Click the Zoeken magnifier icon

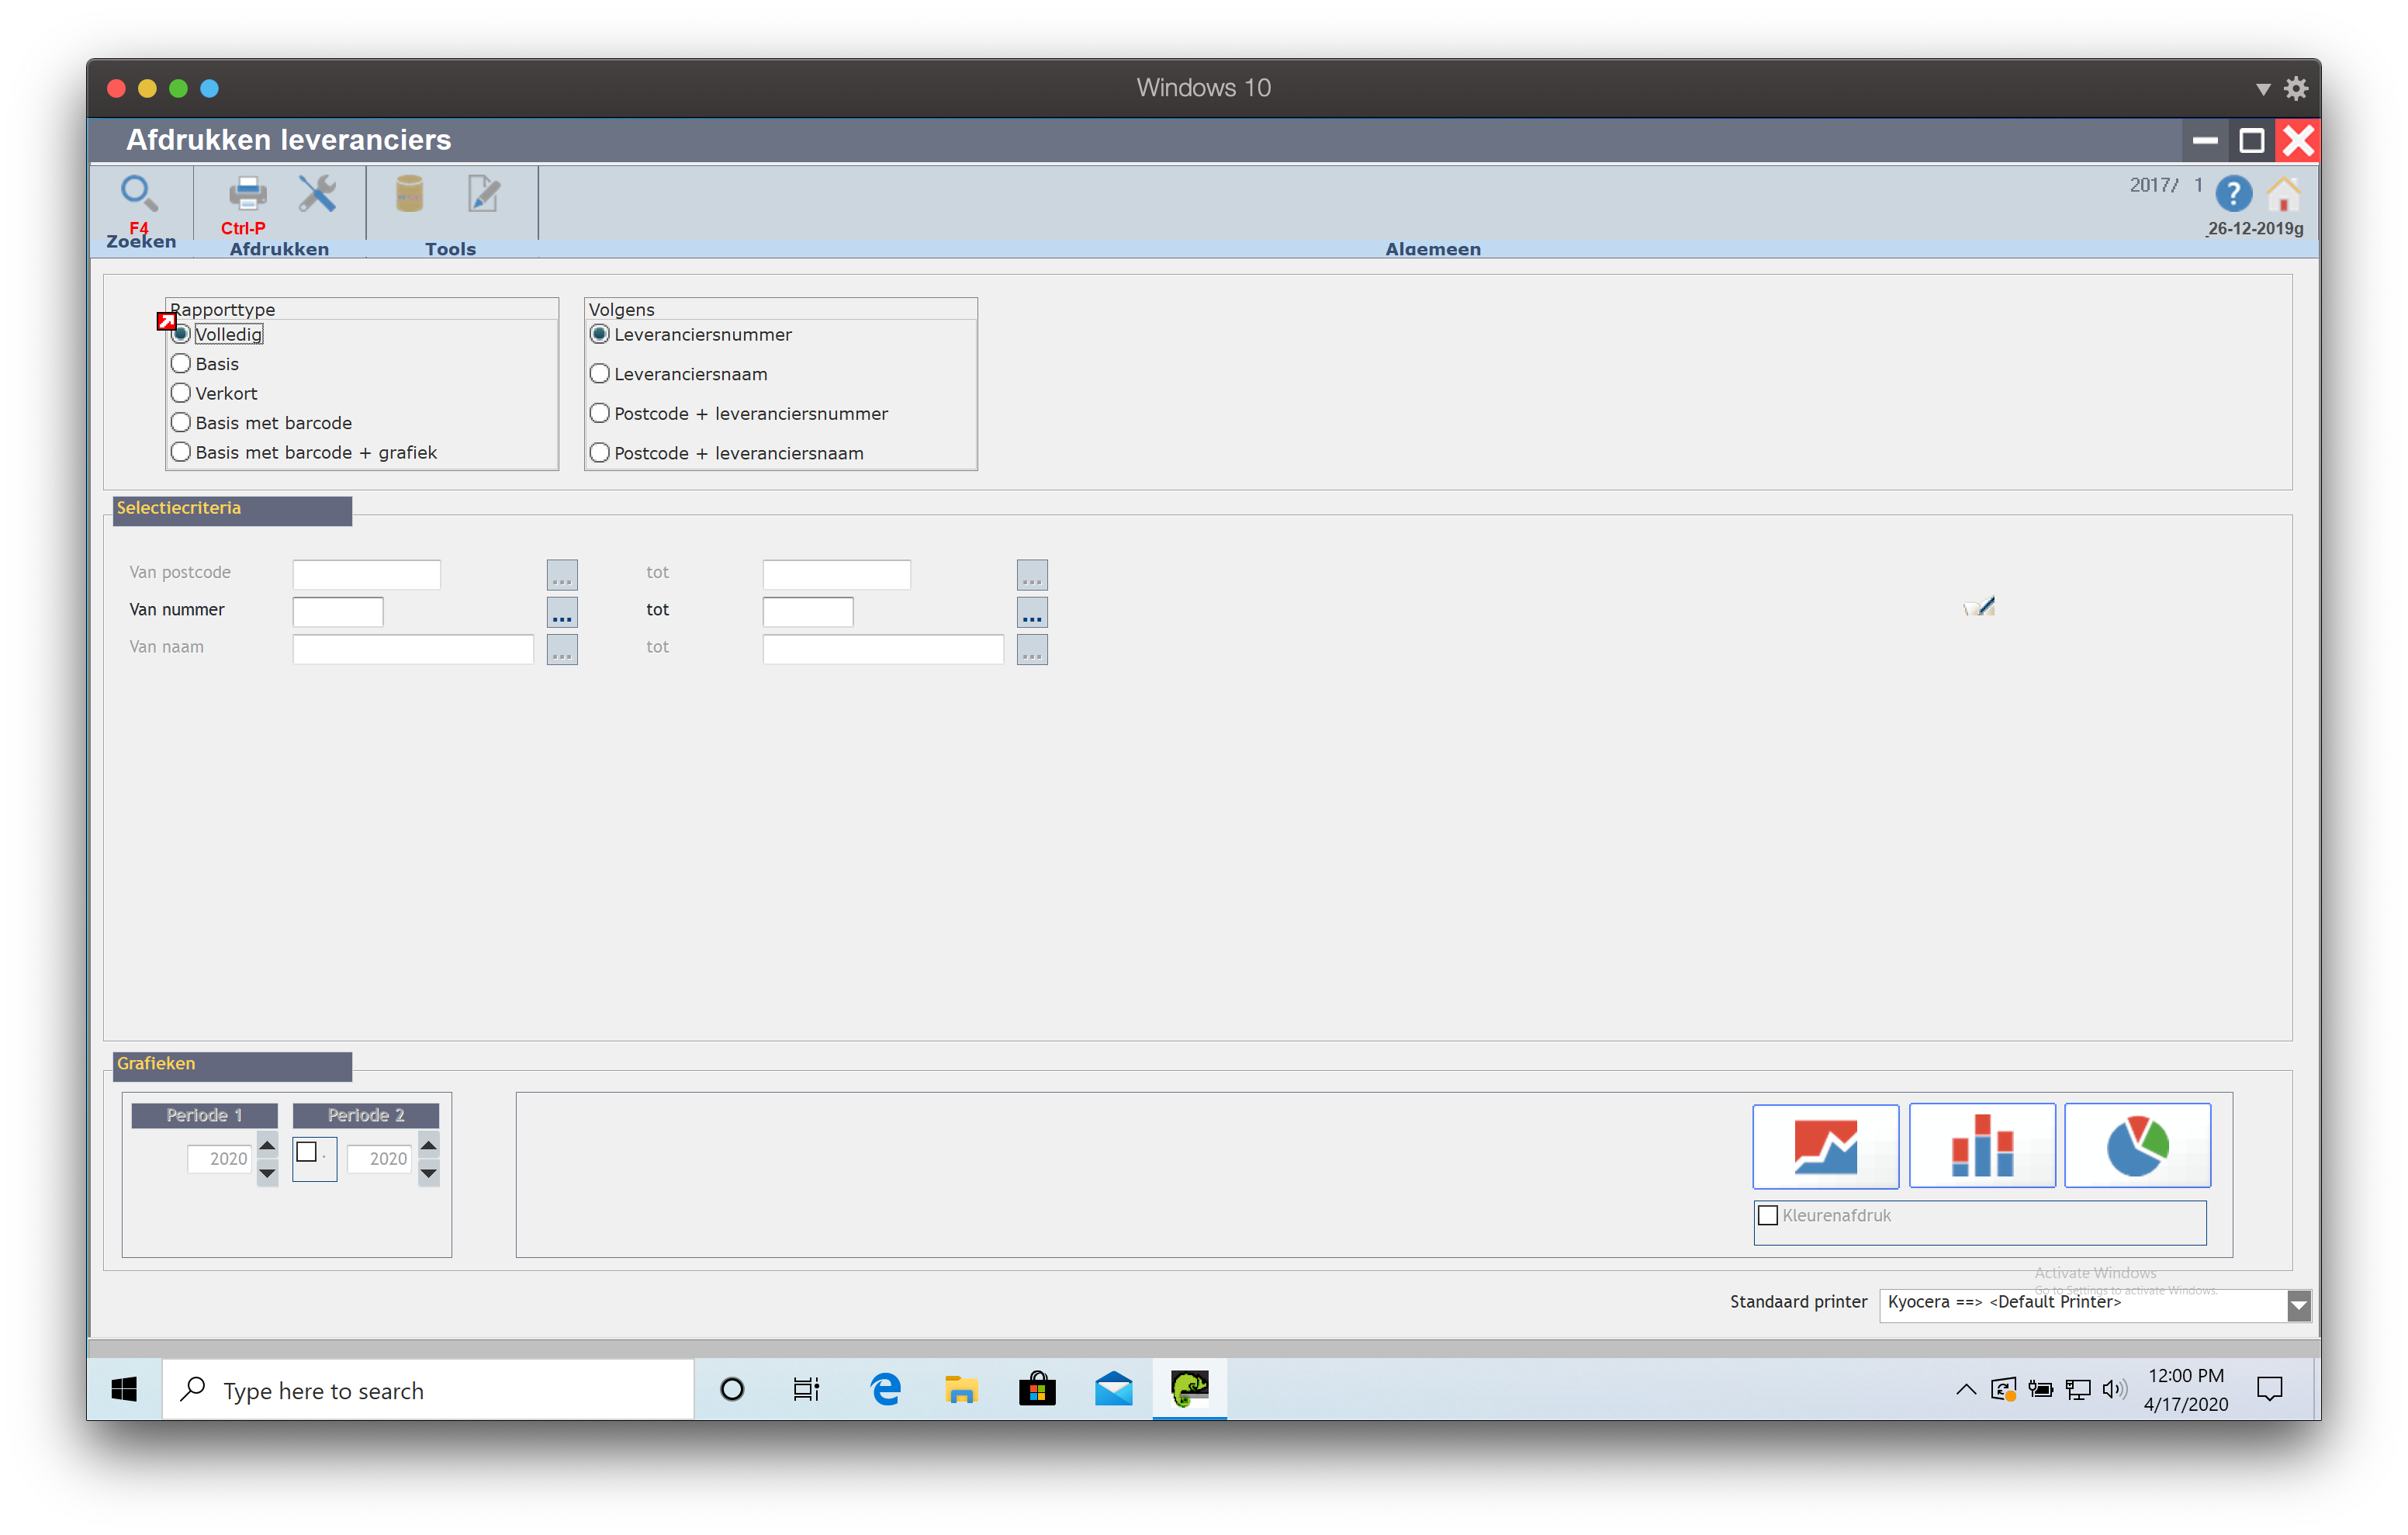(x=138, y=193)
